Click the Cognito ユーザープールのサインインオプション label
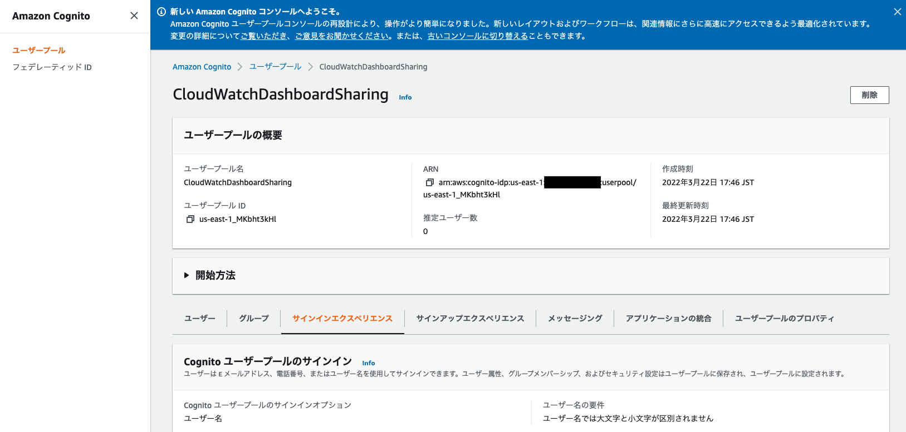This screenshot has width=906, height=432. click(267, 405)
